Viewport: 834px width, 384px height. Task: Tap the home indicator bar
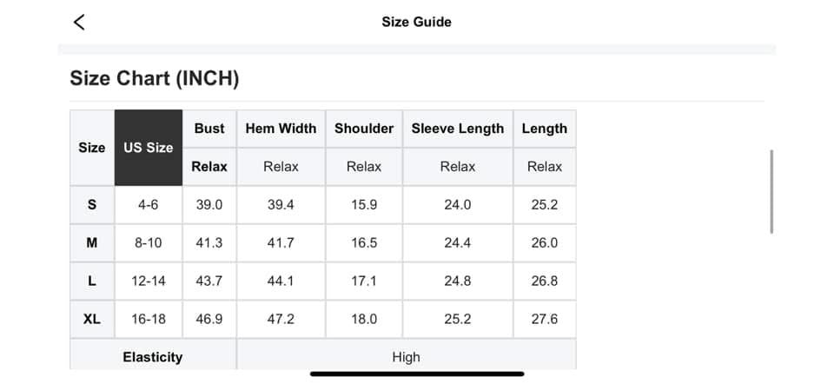417,374
